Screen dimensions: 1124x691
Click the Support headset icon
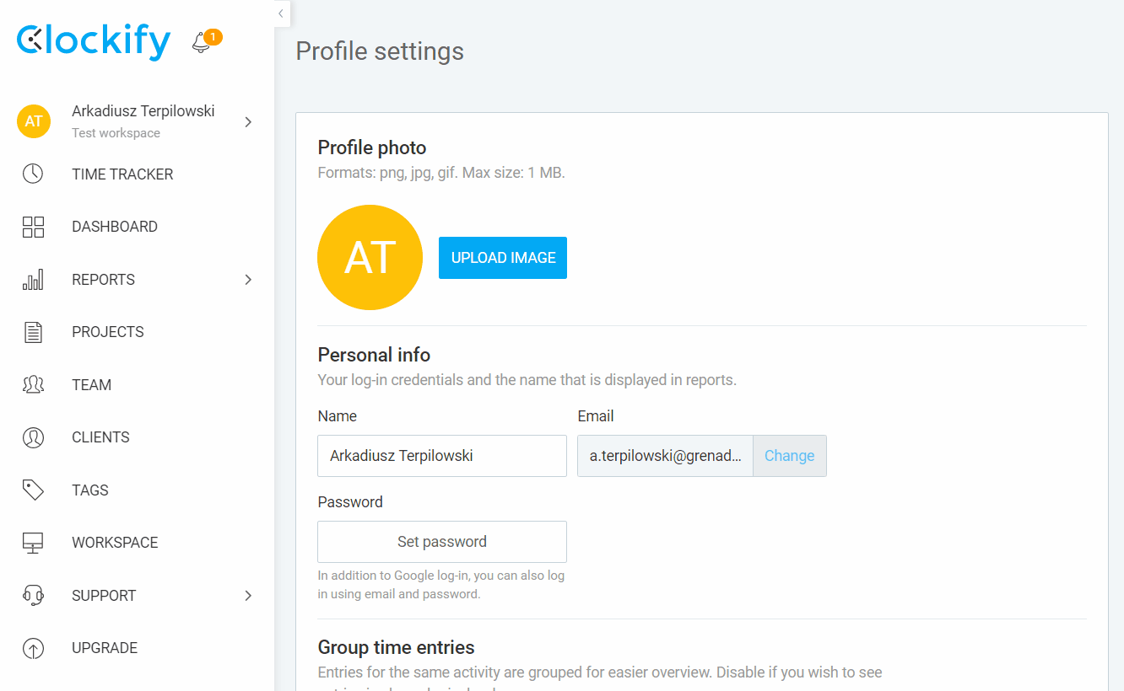coord(33,596)
